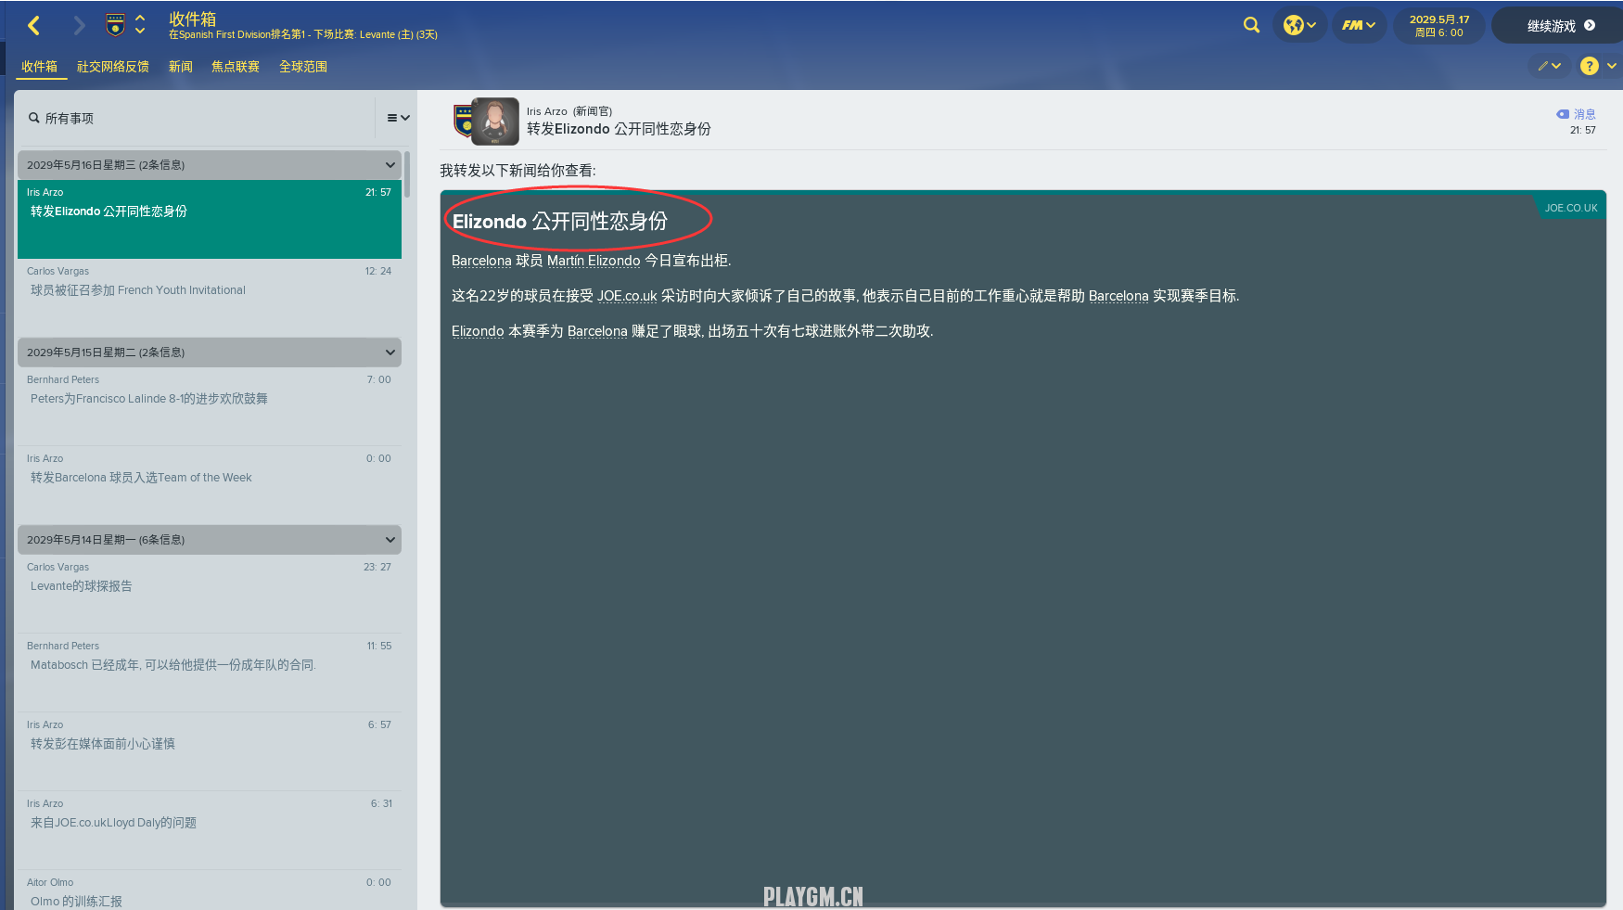Open message about French Youth Invitational

[x=210, y=297]
